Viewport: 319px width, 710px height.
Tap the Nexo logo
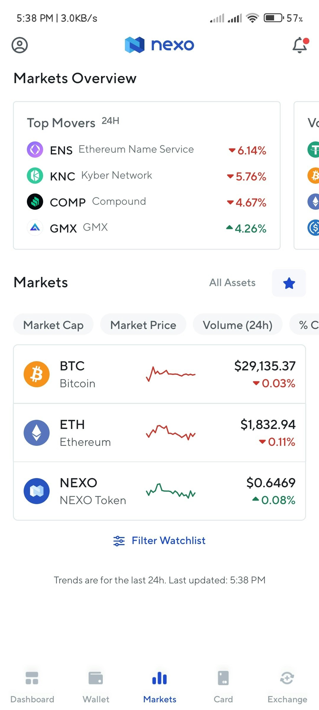[159, 45]
